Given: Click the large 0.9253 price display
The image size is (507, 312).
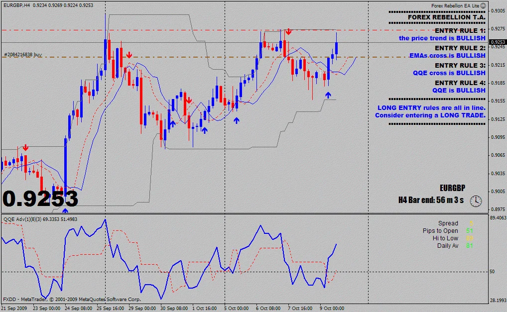Looking at the screenshot, I should click(x=40, y=199).
